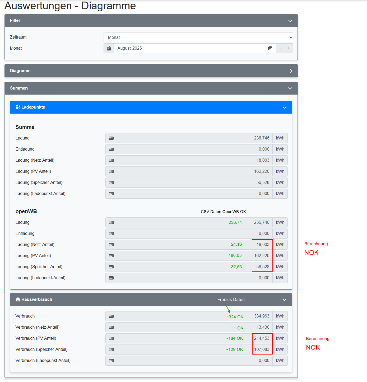Click keyboard icon in Verbrauch (PV-Anteil) row
Image resolution: width=367 pixels, height=382 pixels.
pos(111,338)
